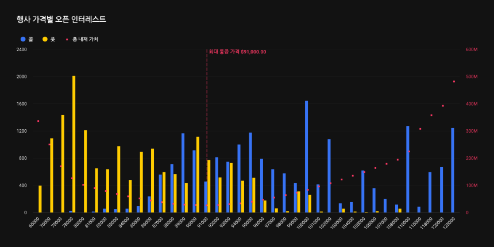Click the red intrinsic value dot above 65000
Image resolution: width=494 pixels, height=247 pixels.
(x=38, y=121)
